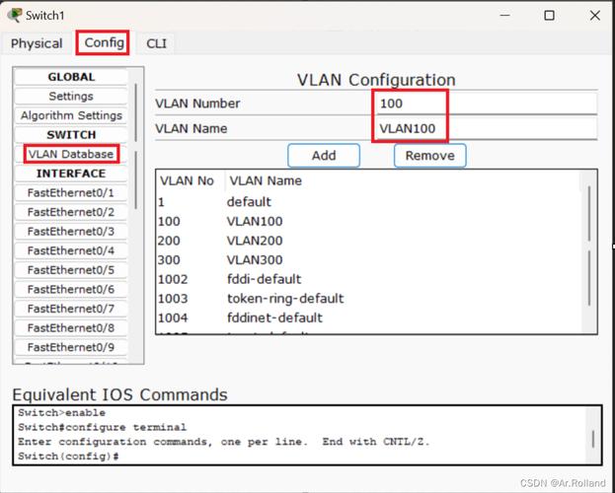Minimize the Switch1 window
The width and height of the screenshot is (615, 493).
(x=505, y=16)
